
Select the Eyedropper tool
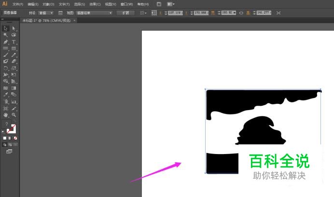point(5,95)
